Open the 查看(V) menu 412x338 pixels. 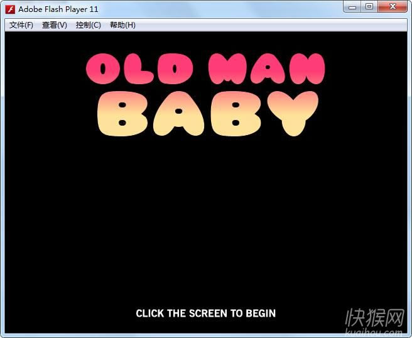click(x=54, y=25)
